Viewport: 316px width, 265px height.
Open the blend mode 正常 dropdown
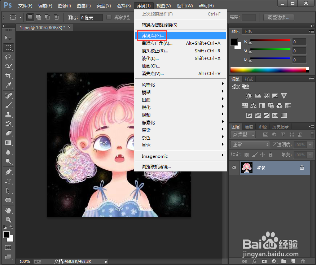tap(250, 145)
